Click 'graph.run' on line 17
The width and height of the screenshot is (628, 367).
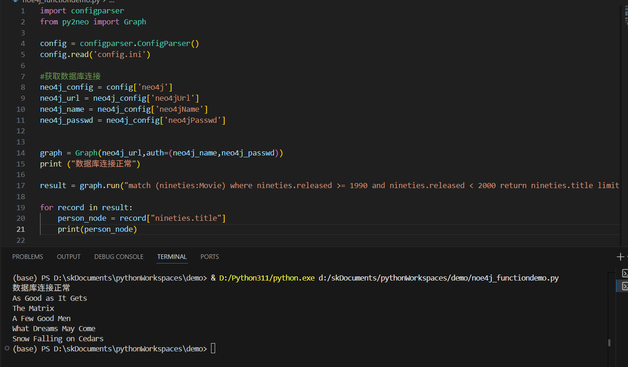click(x=100, y=185)
